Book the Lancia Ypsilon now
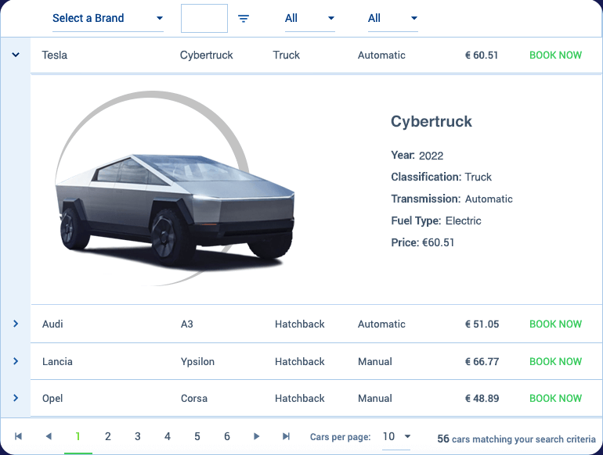 pos(555,362)
